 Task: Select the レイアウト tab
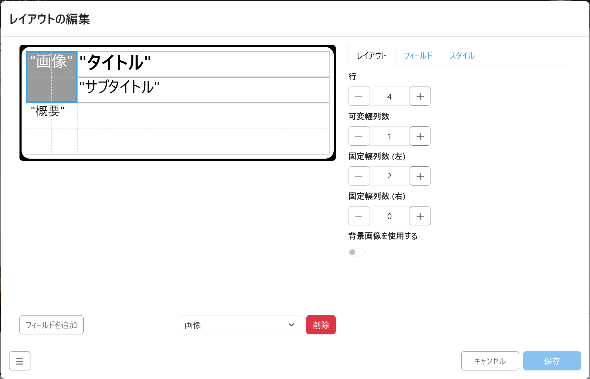tap(371, 56)
